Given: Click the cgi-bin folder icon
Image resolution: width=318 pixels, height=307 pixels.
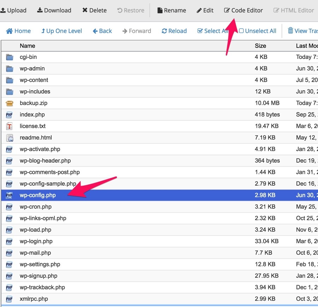Looking at the screenshot, I should click(10, 57).
